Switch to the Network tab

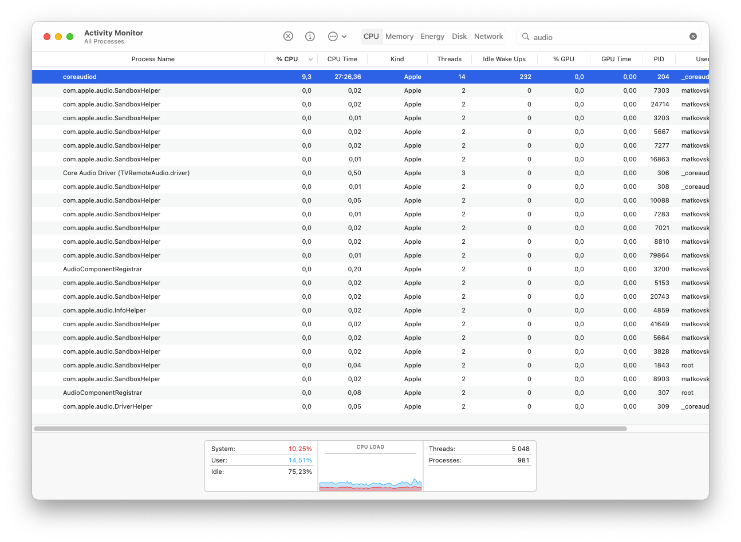coord(488,36)
